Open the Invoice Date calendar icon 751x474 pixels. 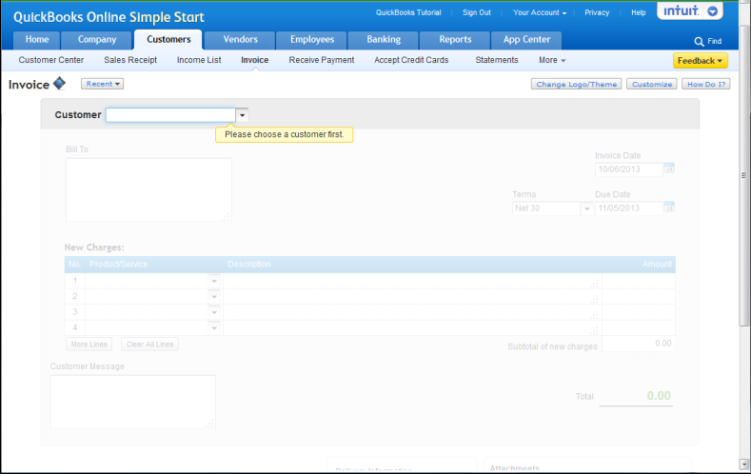tap(669, 168)
